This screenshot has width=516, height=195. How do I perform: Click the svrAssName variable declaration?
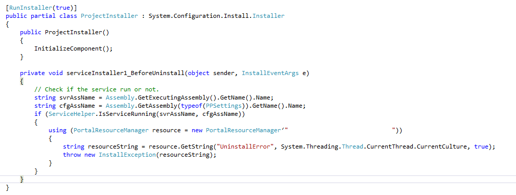[77, 97]
